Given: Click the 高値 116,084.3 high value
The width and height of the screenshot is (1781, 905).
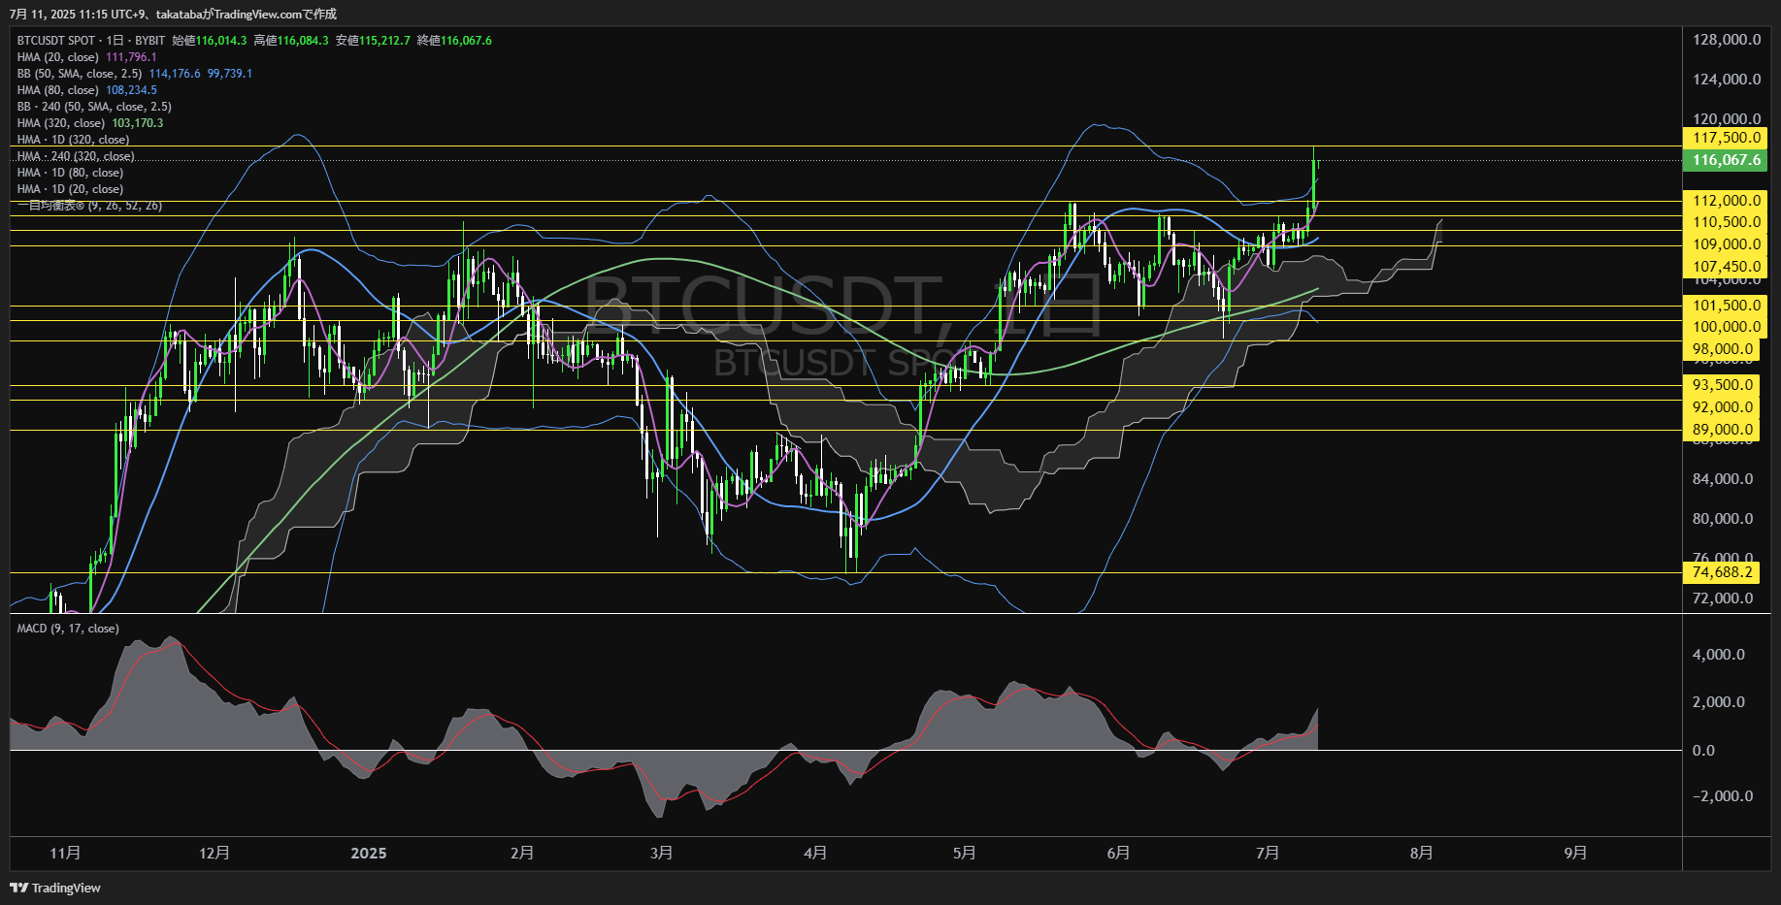Looking at the screenshot, I should [291, 41].
